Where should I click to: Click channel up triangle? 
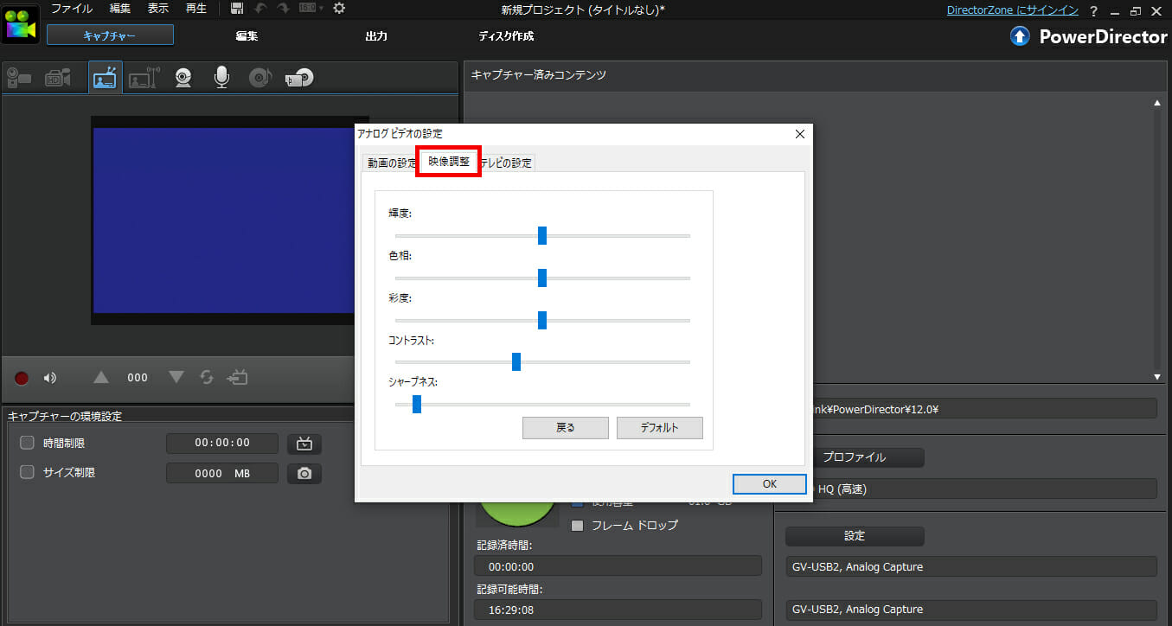[101, 377]
